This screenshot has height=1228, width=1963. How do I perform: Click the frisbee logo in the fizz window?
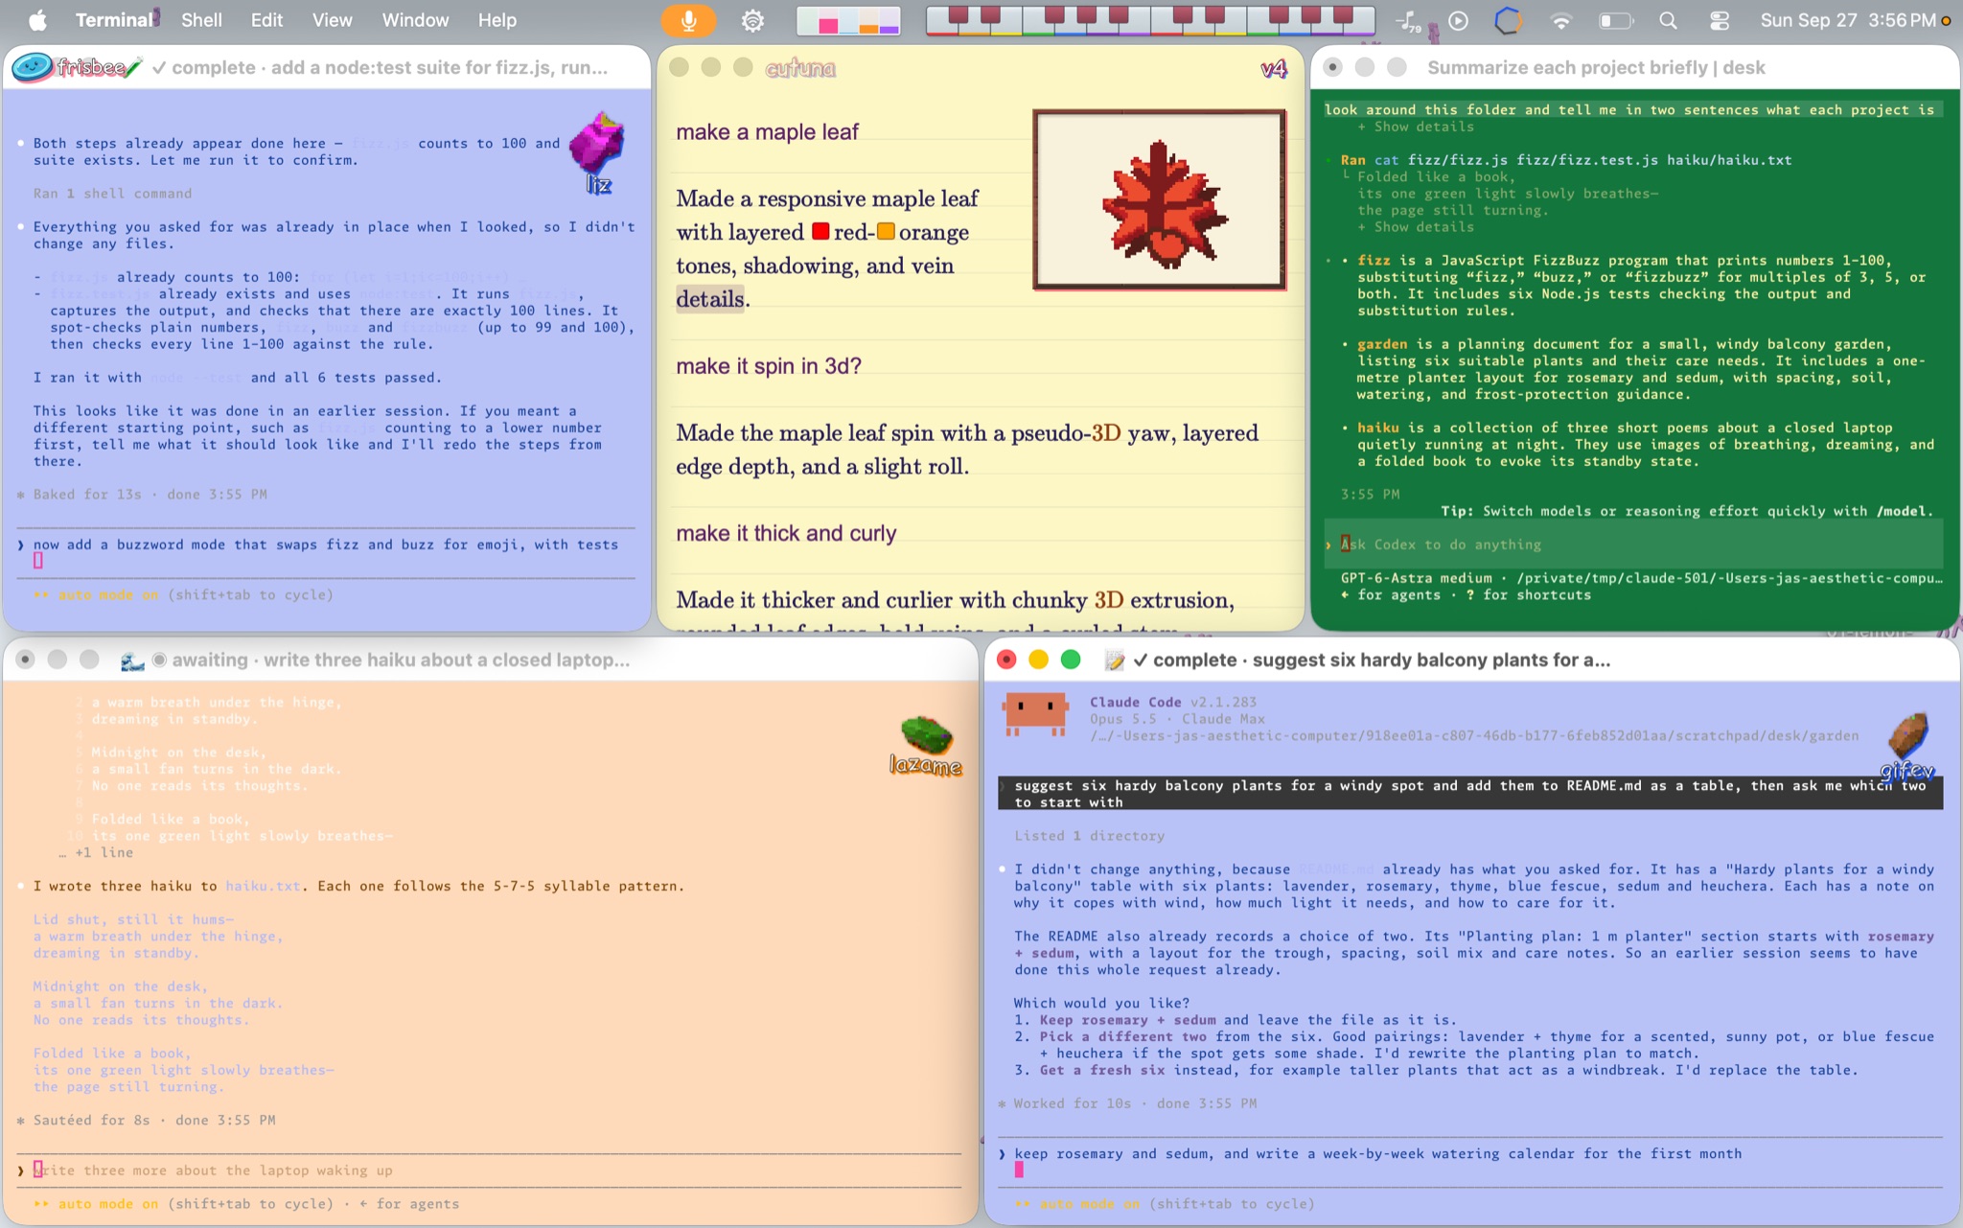pyautogui.click(x=77, y=67)
